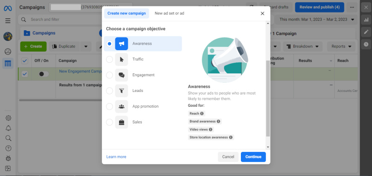This screenshot has width=372, height=176.
Task: Expand the Duplicate options arrow
Action: click(86, 46)
